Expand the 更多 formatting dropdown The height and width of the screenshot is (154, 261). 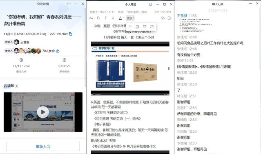pyautogui.click(x=131, y=18)
